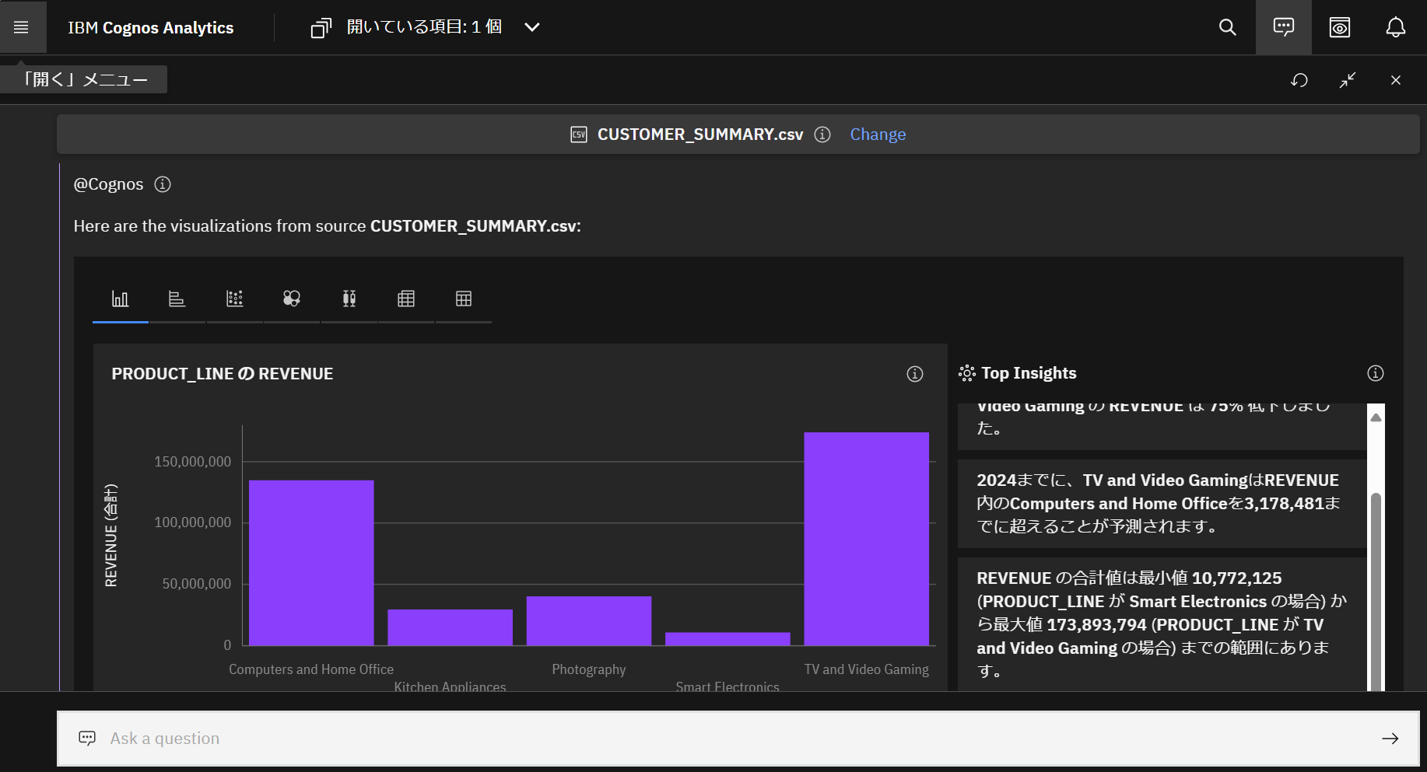Submit question with the arrow button
The width and height of the screenshot is (1427, 772).
(1390, 739)
